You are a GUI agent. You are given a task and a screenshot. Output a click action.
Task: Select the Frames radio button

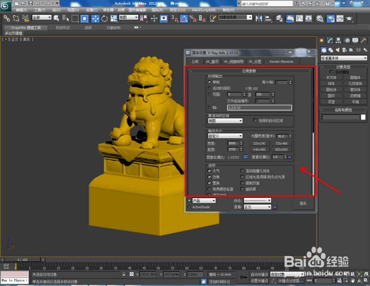209,107
